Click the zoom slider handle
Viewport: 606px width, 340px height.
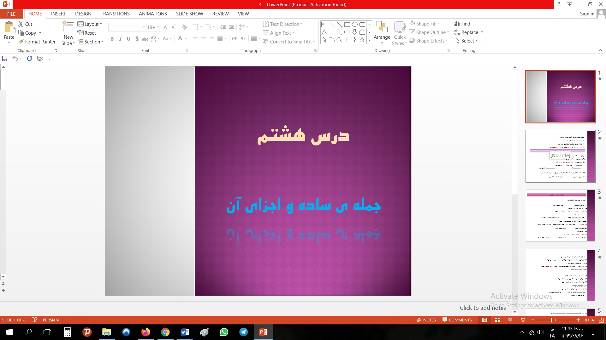552,320
